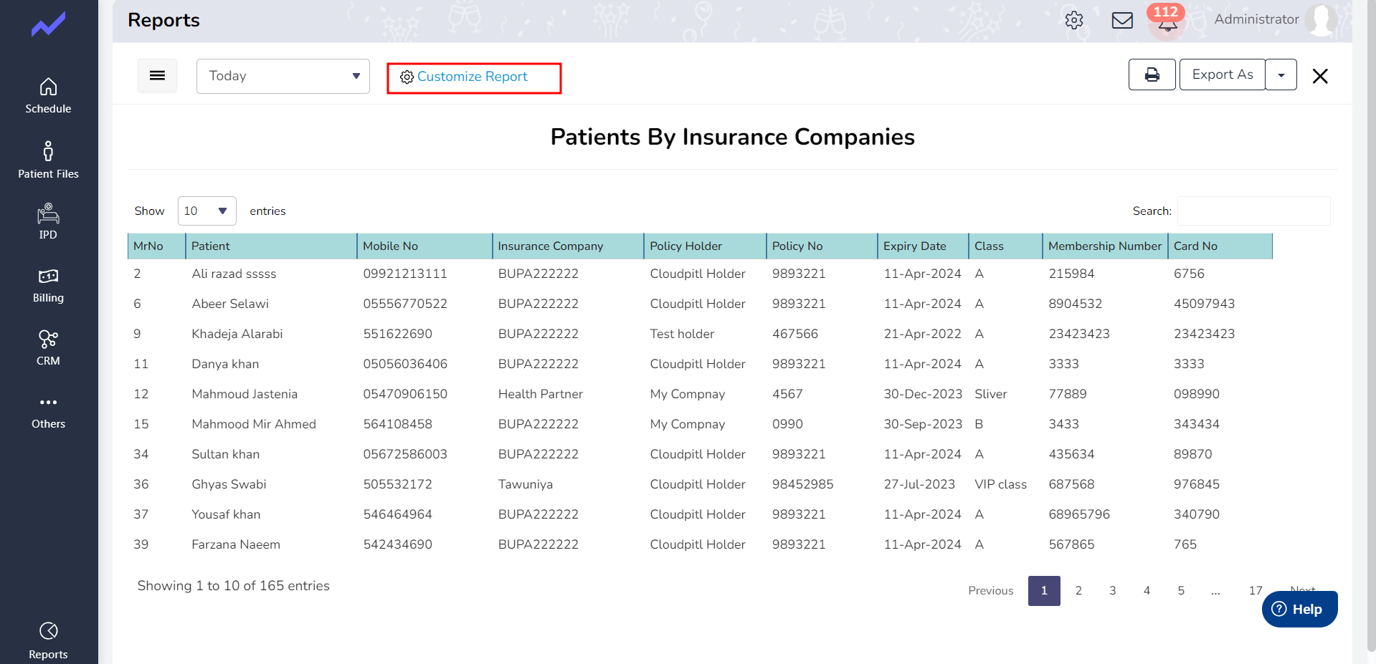Open the Today date range dropdown
This screenshot has height=664, width=1376.
283,76
